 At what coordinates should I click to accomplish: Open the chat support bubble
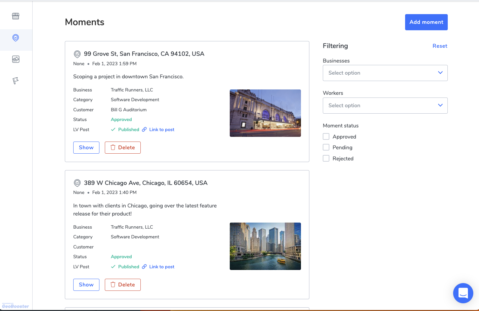coord(463,293)
